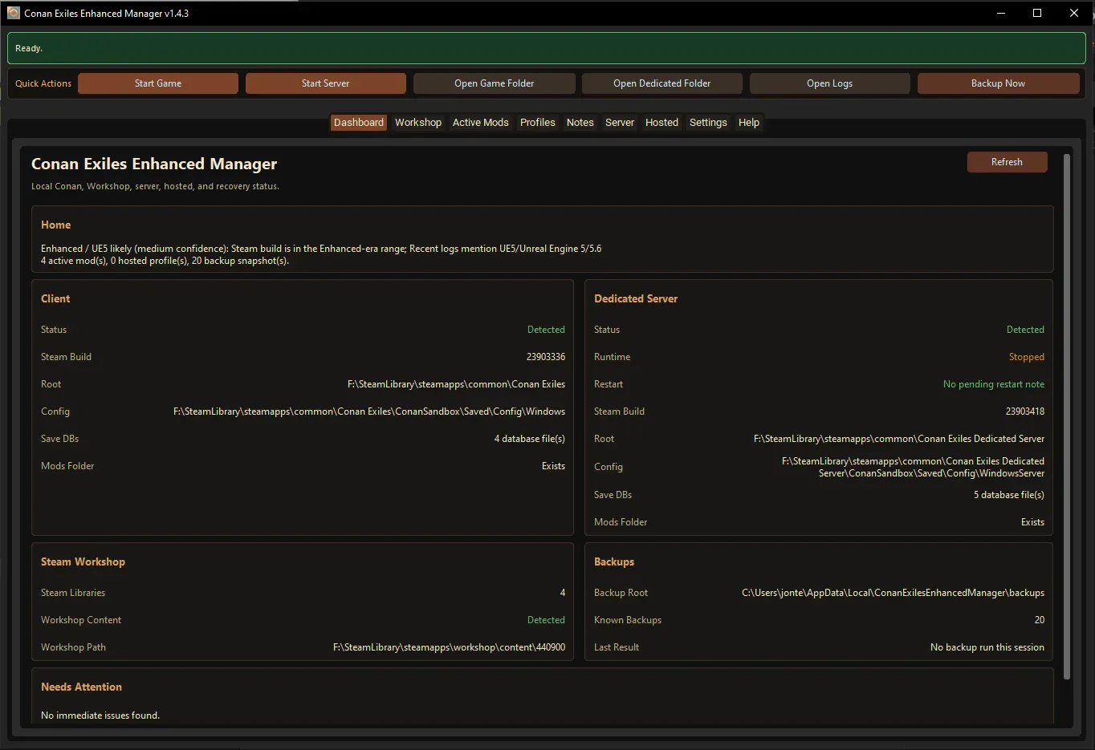The width and height of the screenshot is (1095, 750).
Task: Click client Steam Build value 23903336
Action: click(546, 357)
